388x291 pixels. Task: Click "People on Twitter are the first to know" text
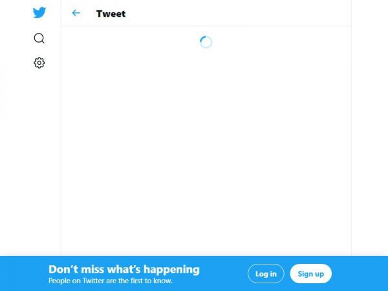110,281
